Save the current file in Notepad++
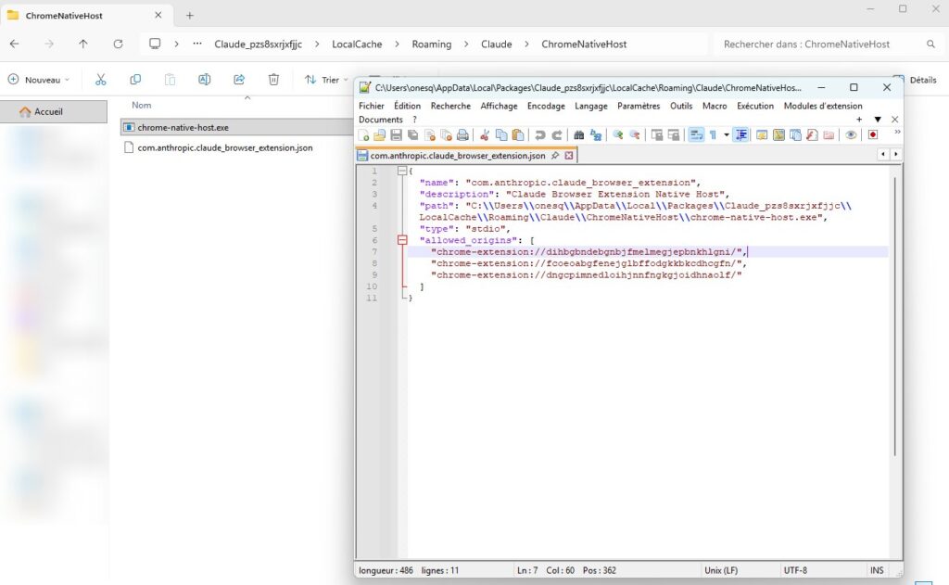Viewport: 949px width, 585px height. pyautogui.click(x=396, y=135)
